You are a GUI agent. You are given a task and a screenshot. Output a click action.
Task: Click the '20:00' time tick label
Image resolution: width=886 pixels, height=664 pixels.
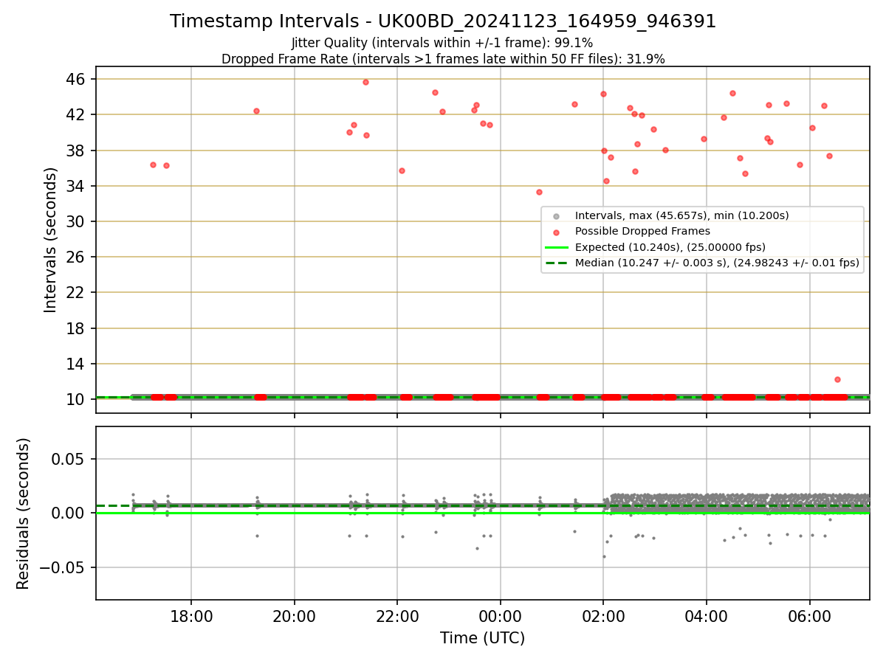click(x=295, y=617)
